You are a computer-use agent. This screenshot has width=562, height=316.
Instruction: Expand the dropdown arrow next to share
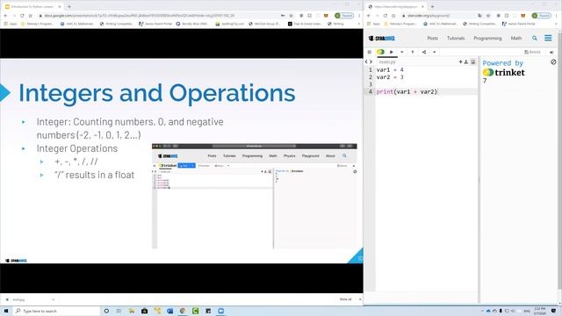point(434,52)
